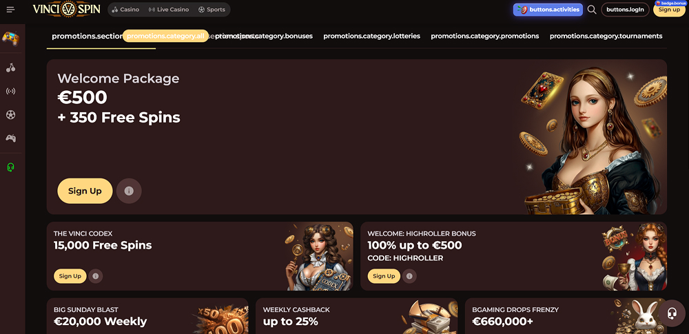Open the hamburger menu icon
689x334 pixels.
click(x=10, y=9)
